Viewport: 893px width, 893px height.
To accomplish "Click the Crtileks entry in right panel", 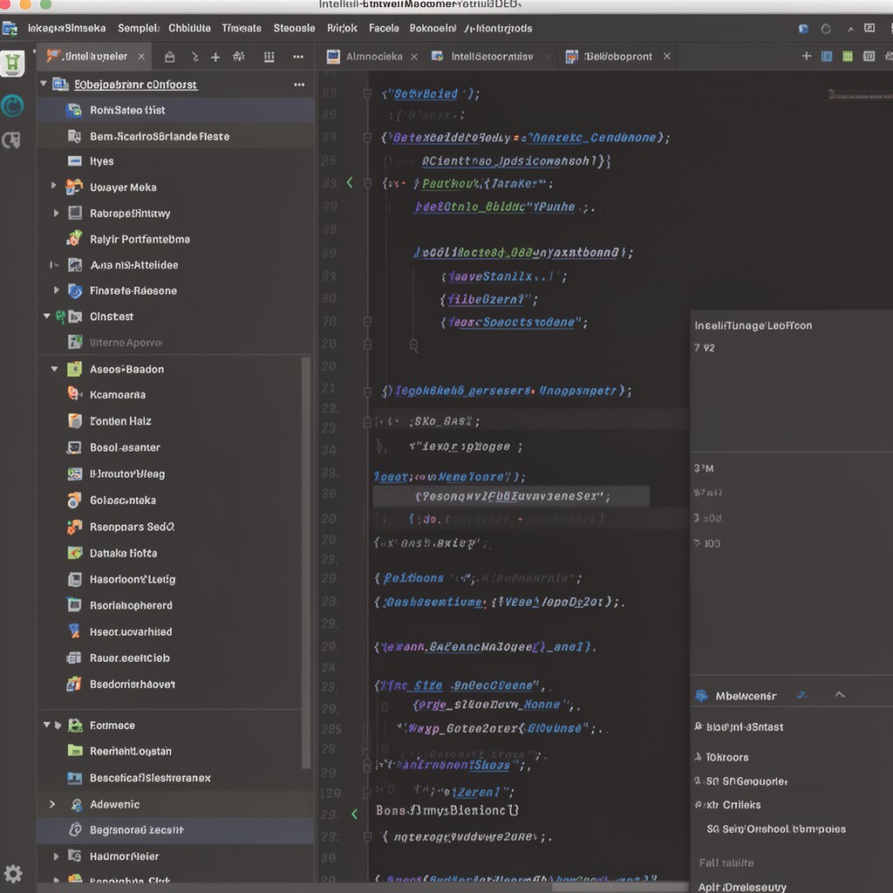I will pos(741,805).
